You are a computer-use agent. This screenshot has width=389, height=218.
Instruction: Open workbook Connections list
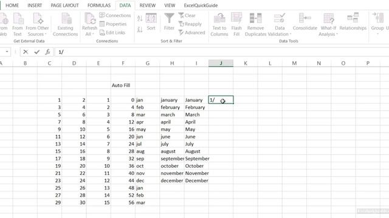(x=115, y=15)
